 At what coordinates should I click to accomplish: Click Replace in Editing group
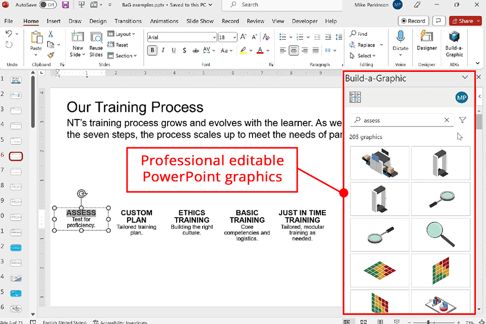point(362,45)
